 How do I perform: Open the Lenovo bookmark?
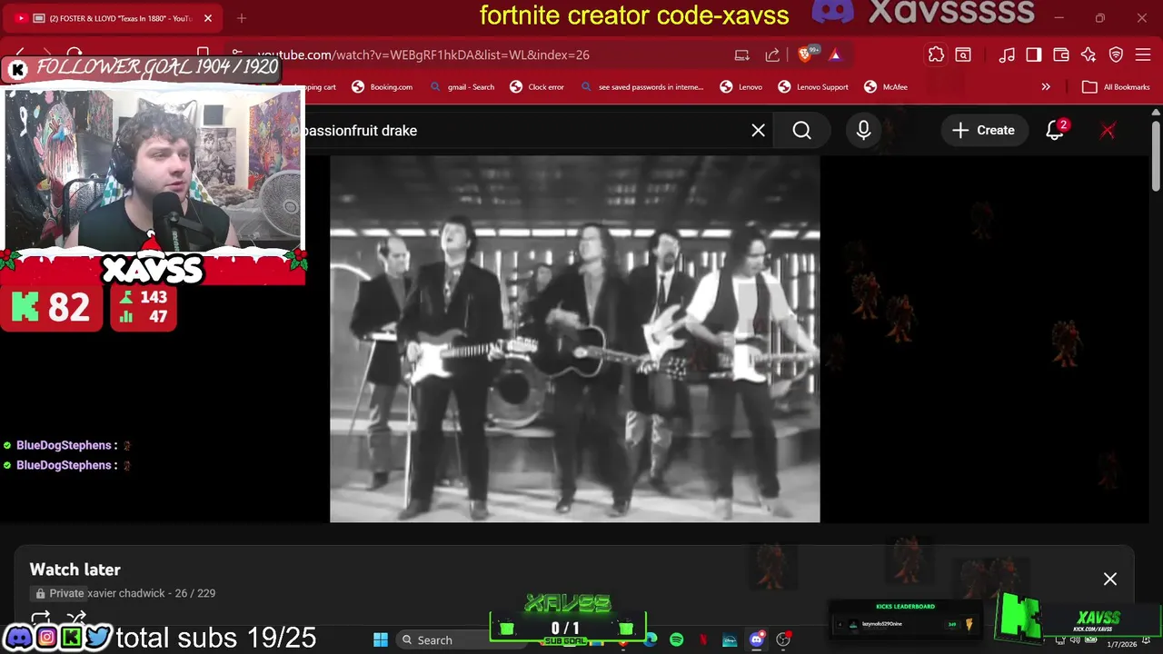741,87
